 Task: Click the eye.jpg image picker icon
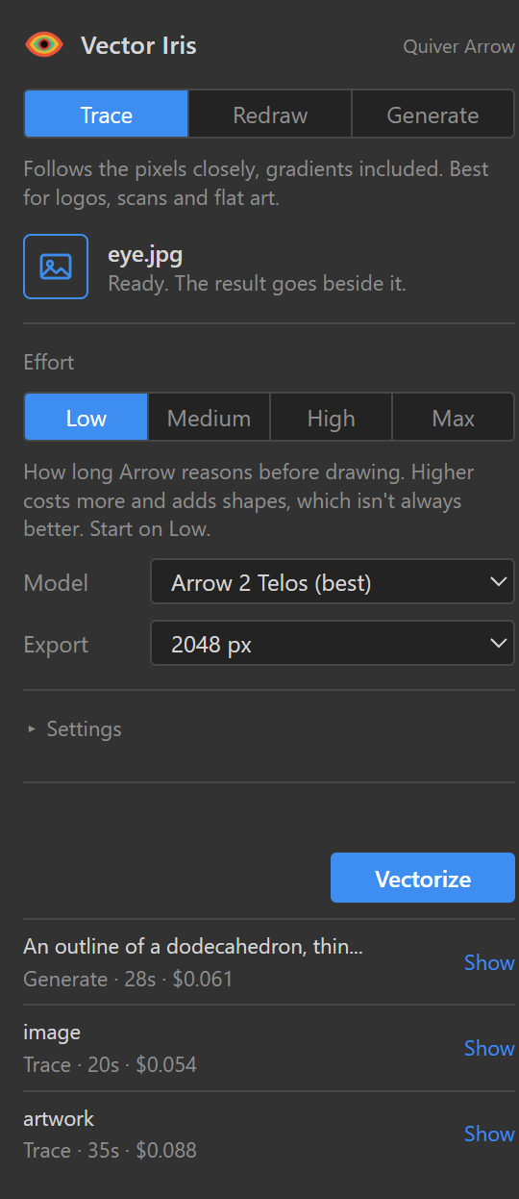(x=56, y=267)
